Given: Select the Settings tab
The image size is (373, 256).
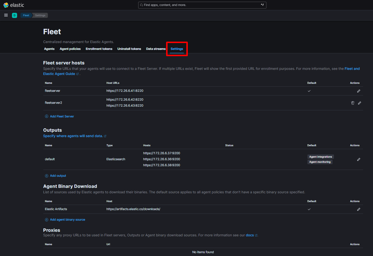Looking at the screenshot, I should click(177, 49).
